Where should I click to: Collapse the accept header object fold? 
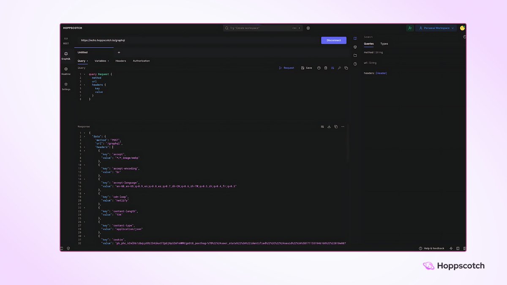(x=84, y=151)
